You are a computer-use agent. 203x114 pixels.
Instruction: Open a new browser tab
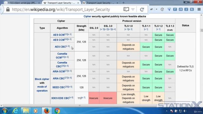123,3
